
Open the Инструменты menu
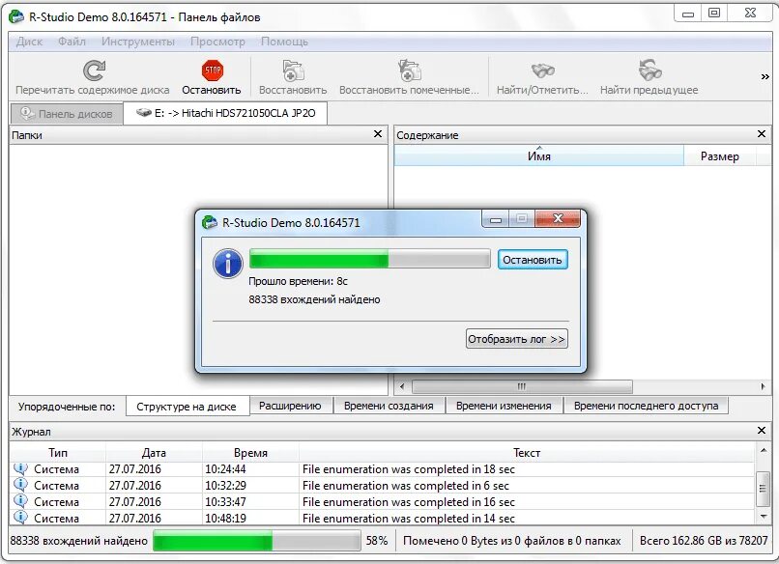pos(137,42)
